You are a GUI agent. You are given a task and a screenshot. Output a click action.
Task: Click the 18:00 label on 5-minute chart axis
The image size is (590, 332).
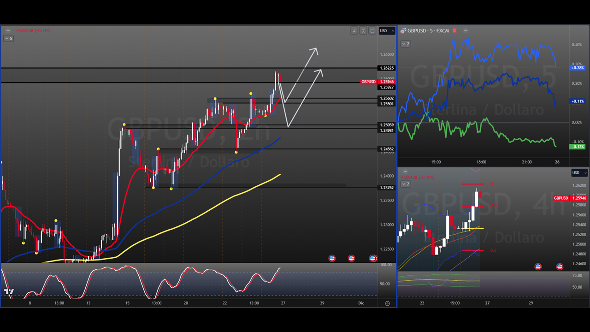[x=481, y=162]
